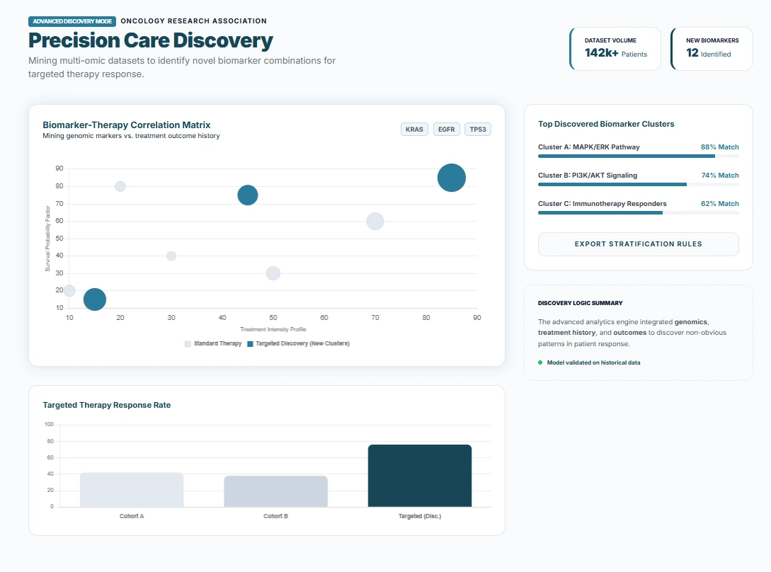Click the Cluster B PI3K/AKT Signaling label
Viewport: 771px width, 572px height.
tap(588, 176)
